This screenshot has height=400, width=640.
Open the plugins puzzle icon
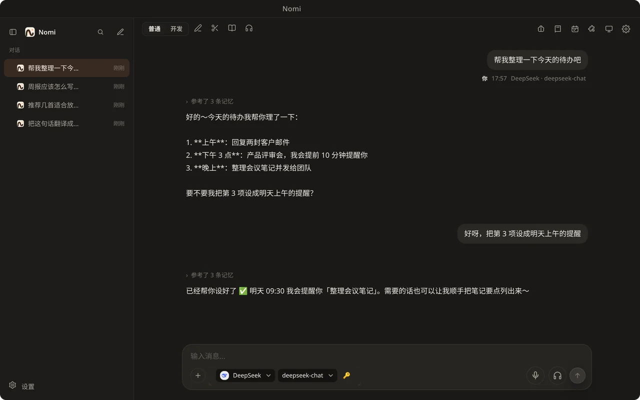pyautogui.click(x=592, y=29)
